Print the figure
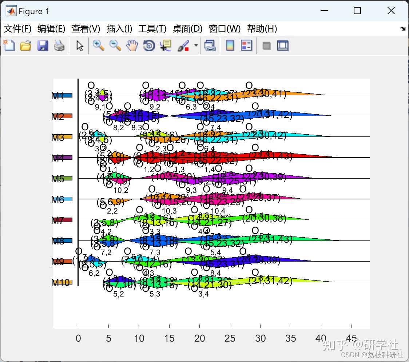409x362 pixels. pos(59,45)
